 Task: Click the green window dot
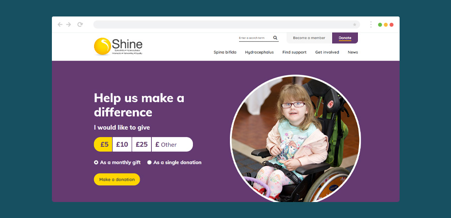(x=380, y=25)
